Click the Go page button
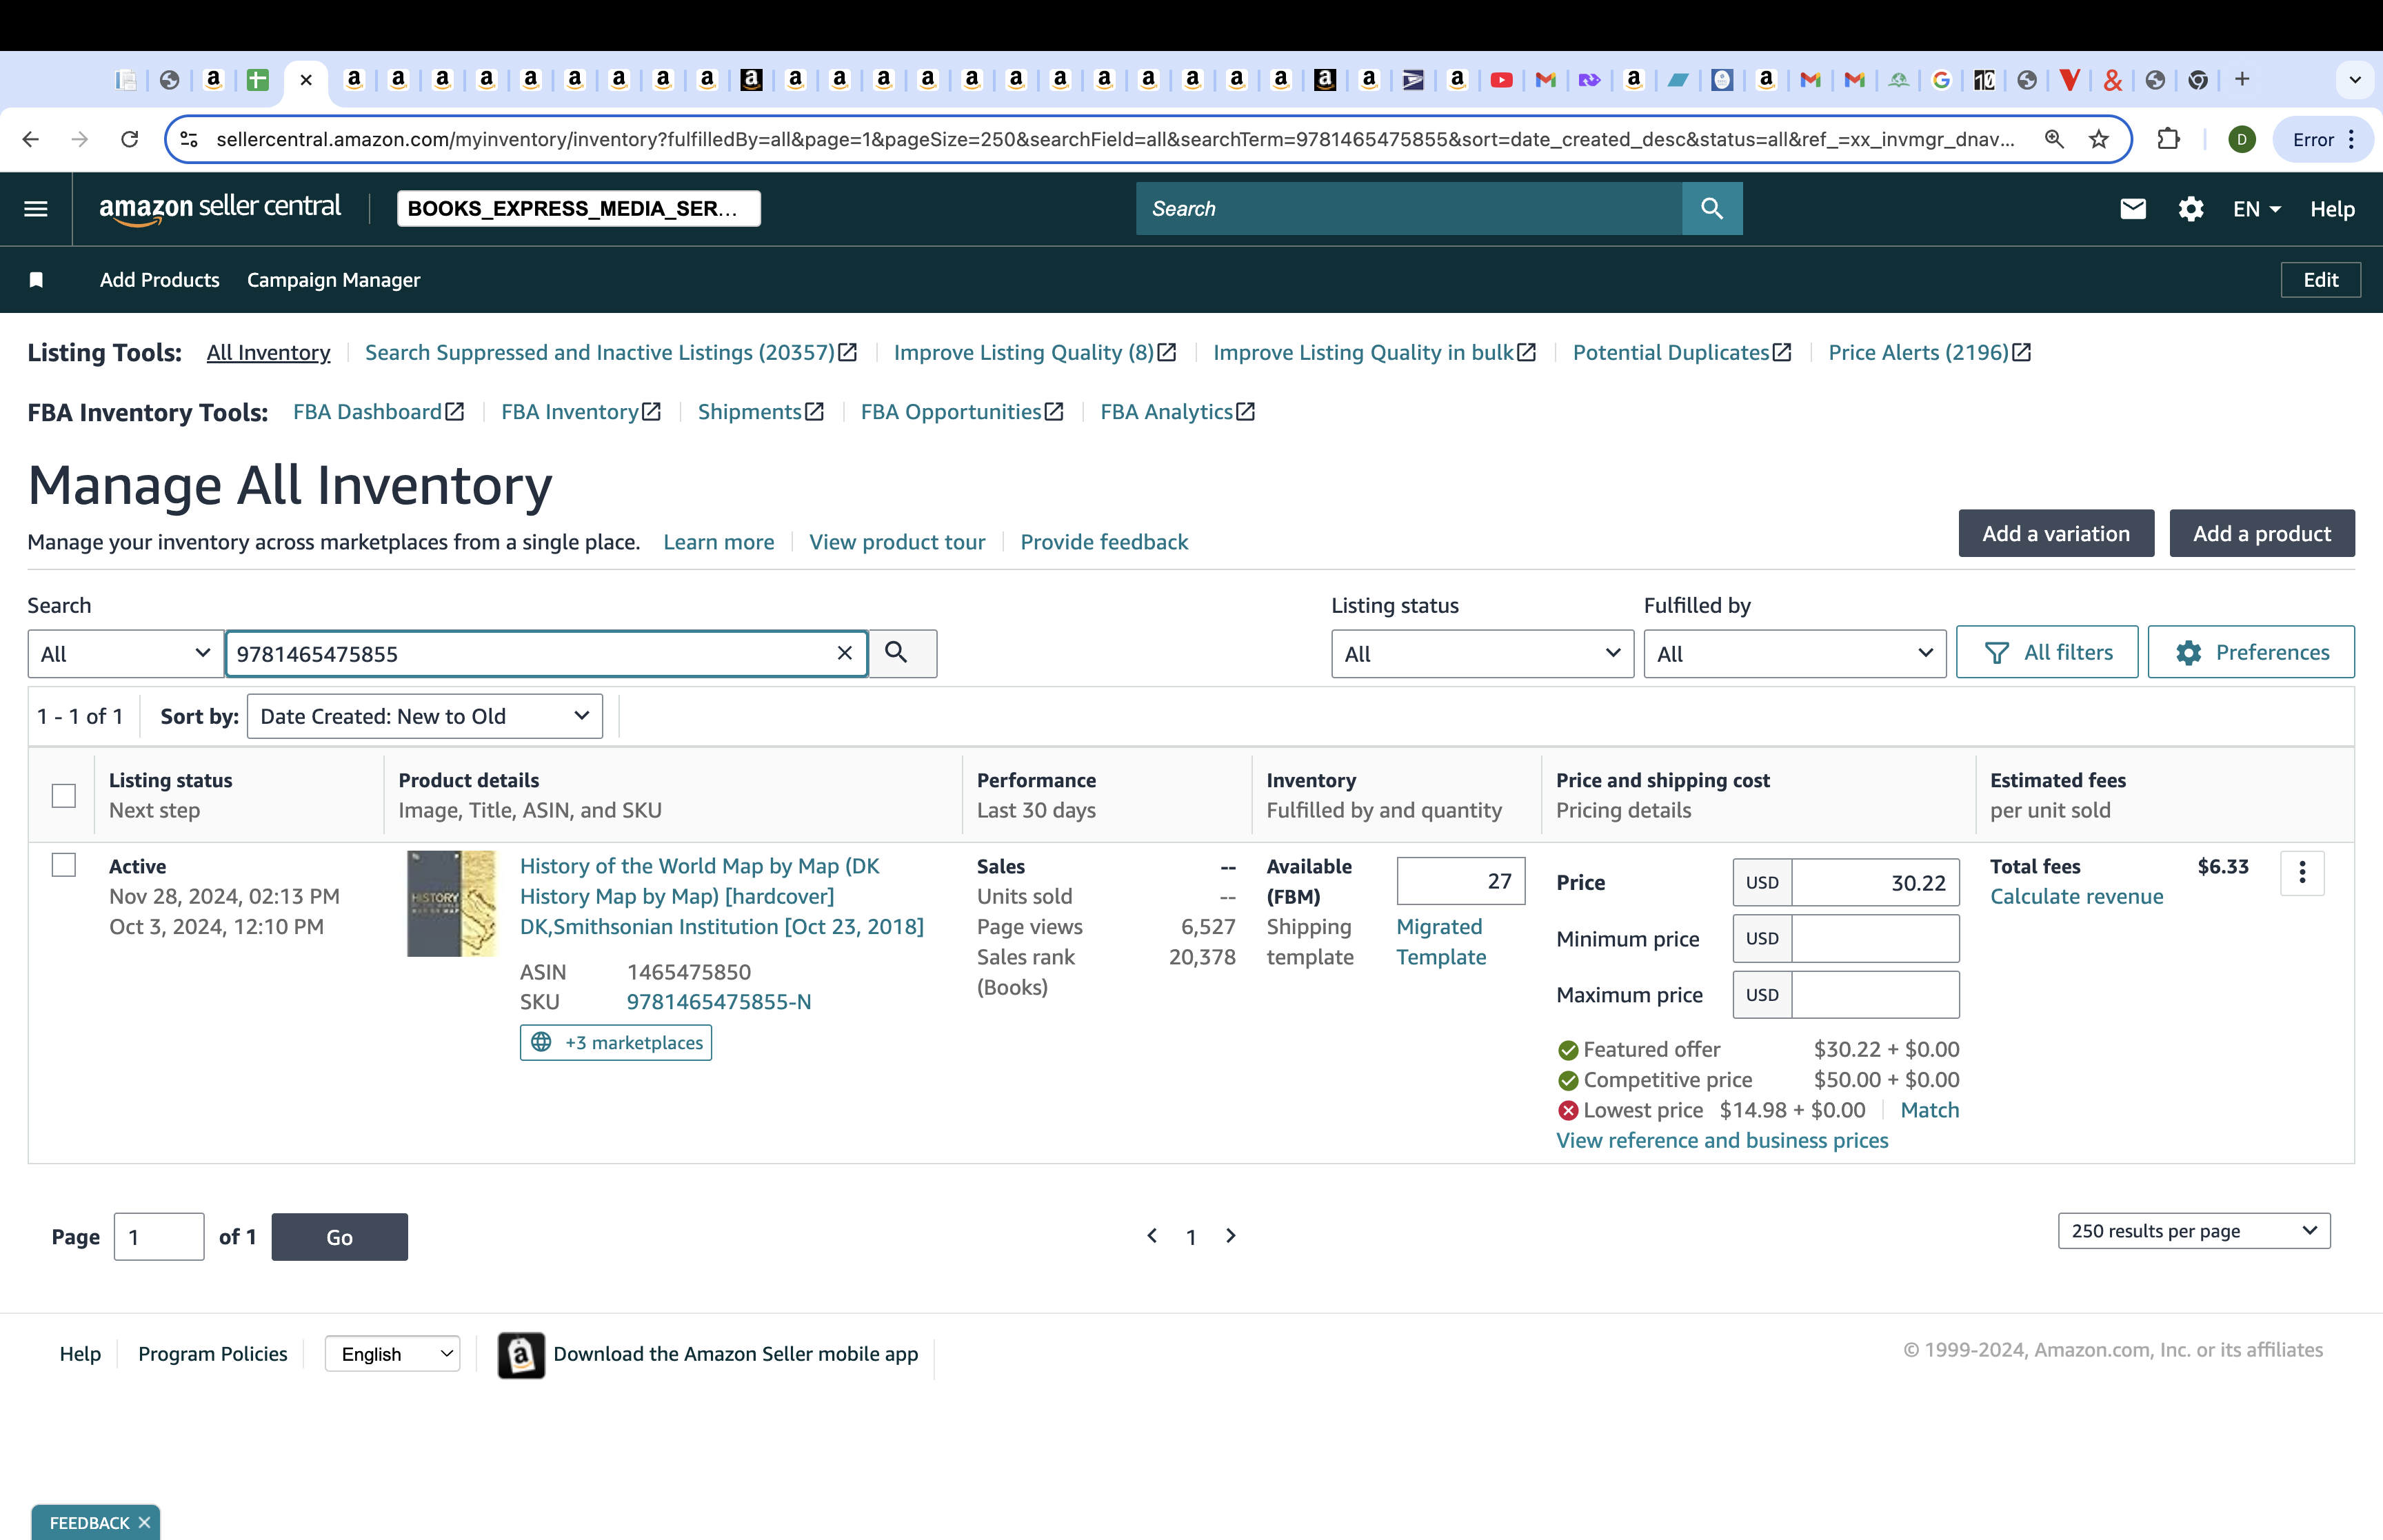Image resolution: width=2383 pixels, height=1540 pixels. tap(339, 1236)
